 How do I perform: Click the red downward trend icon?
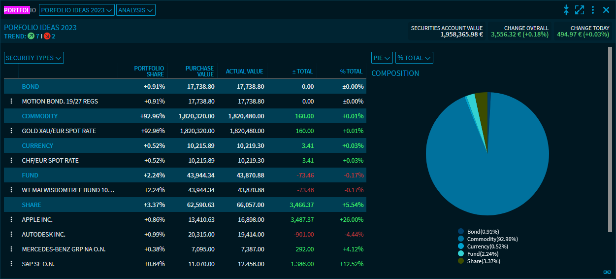[x=47, y=36]
